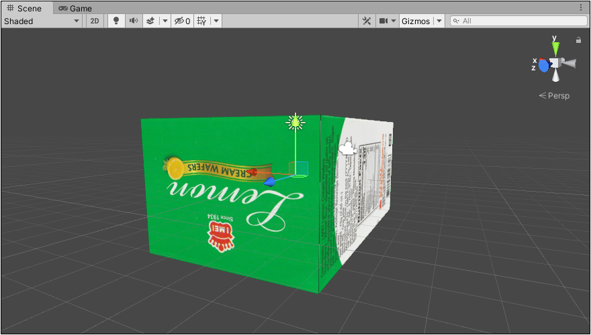591x335 pixels.
Task: Open the scene view options menu
Action: pyautogui.click(x=581, y=8)
